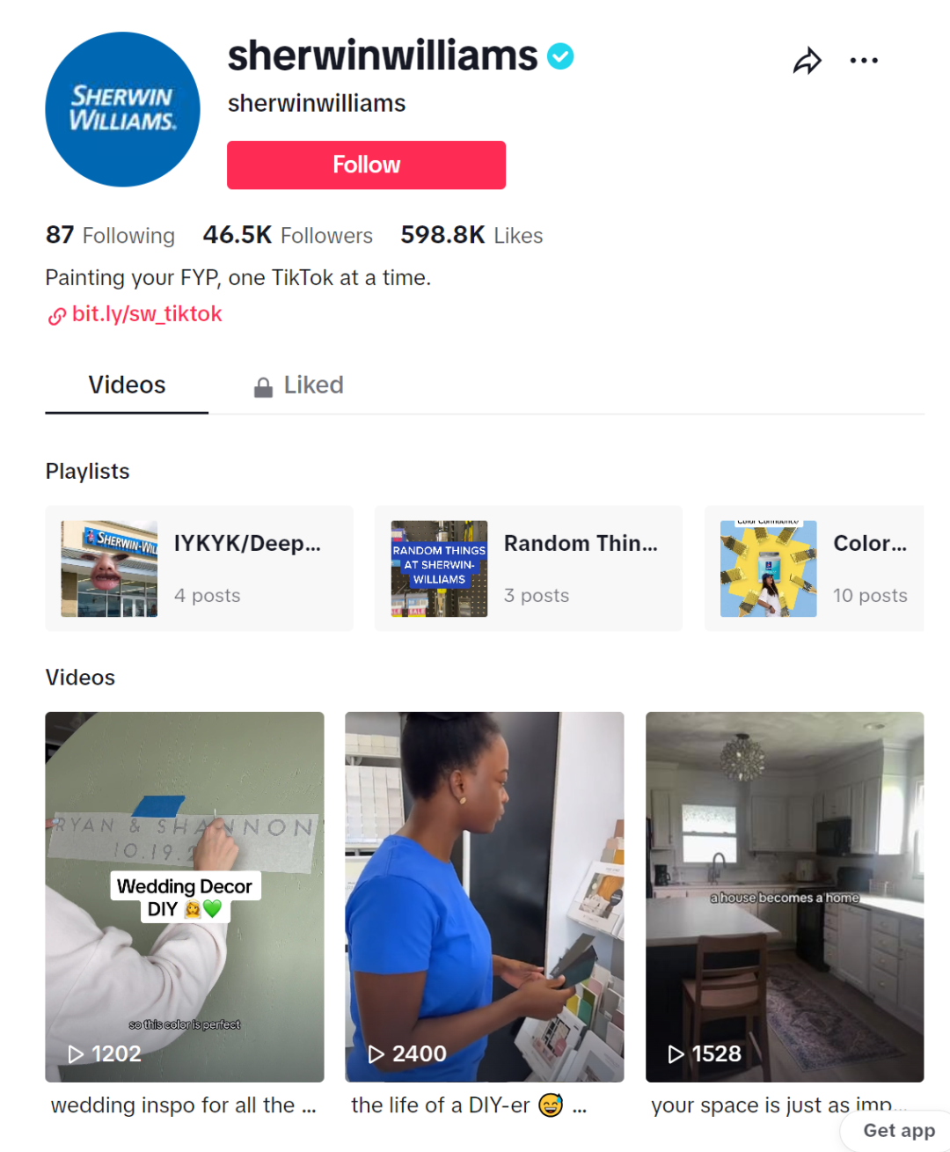Click the link icon beside bit.ly URL
This screenshot has width=950, height=1152.
(x=57, y=316)
